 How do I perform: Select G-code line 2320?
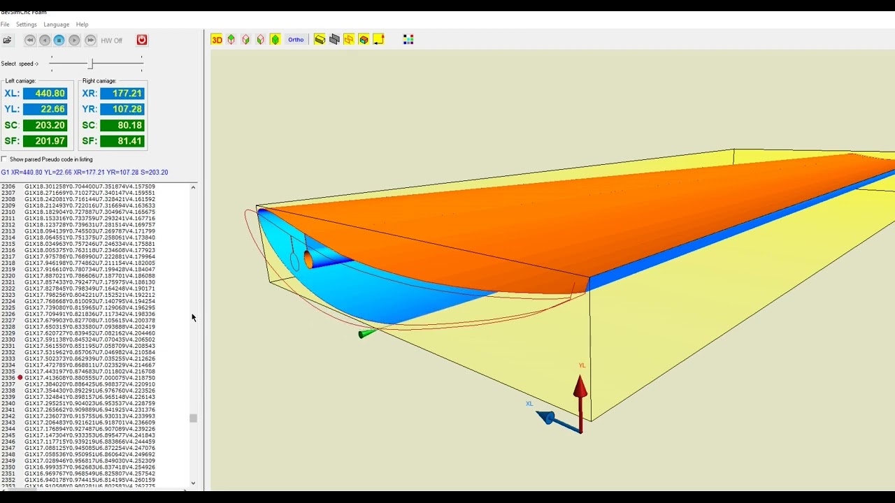(89, 276)
